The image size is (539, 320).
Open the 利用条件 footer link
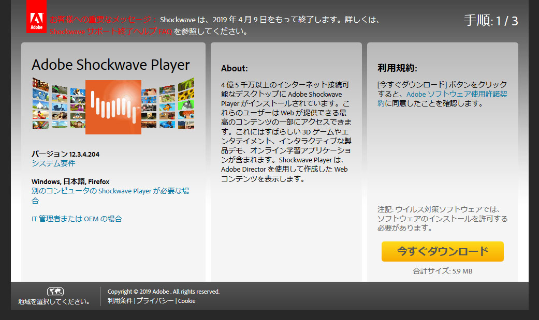click(120, 301)
